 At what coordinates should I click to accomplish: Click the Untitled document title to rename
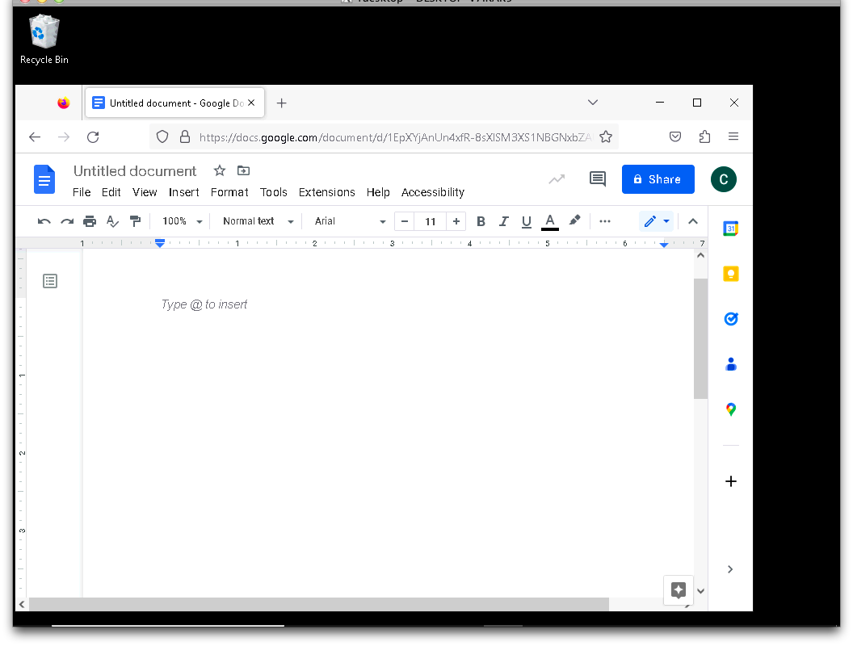[x=135, y=171]
